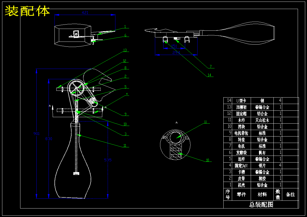Click the 铝合金 material in 机壳 row
This screenshot has width=307, height=217.
coord(262,185)
